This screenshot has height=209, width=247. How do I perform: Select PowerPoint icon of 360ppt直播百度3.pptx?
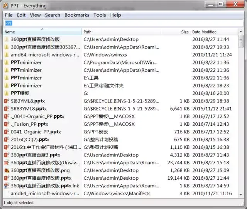click(x=7, y=155)
